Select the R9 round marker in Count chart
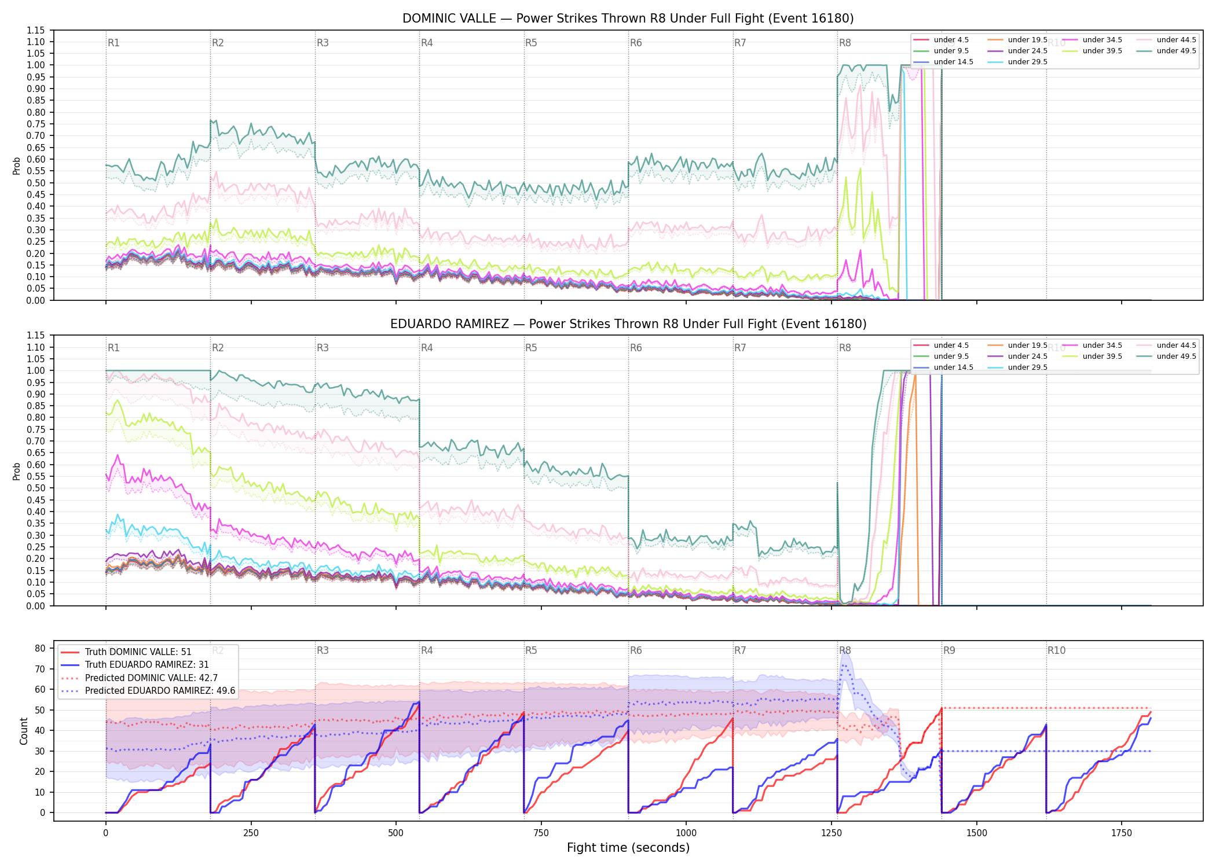The height and width of the screenshot is (868, 1216). 949,650
